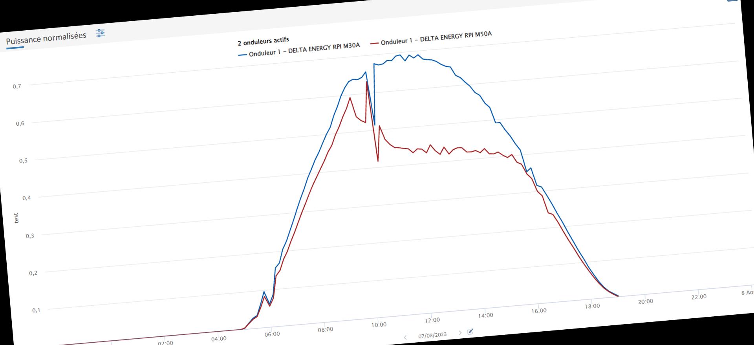The width and height of the screenshot is (754, 345).
Task: Select the 0,3 y-axis label
Action: pyautogui.click(x=30, y=236)
